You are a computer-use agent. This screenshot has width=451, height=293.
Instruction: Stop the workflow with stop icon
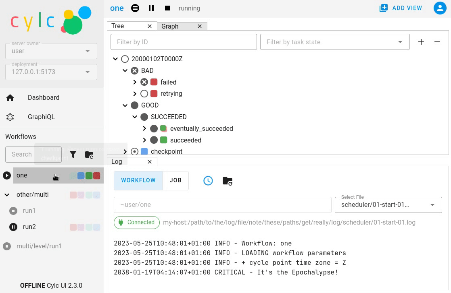click(x=167, y=8)
